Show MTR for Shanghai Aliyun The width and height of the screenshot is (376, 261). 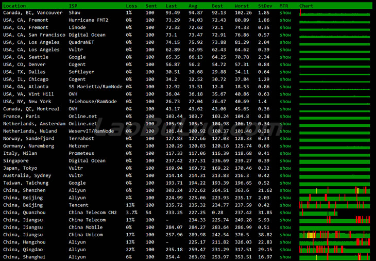pos(285,257)
